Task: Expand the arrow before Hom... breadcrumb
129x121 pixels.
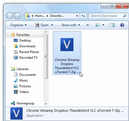Action: pyautogui.click(x=33, y=16)
